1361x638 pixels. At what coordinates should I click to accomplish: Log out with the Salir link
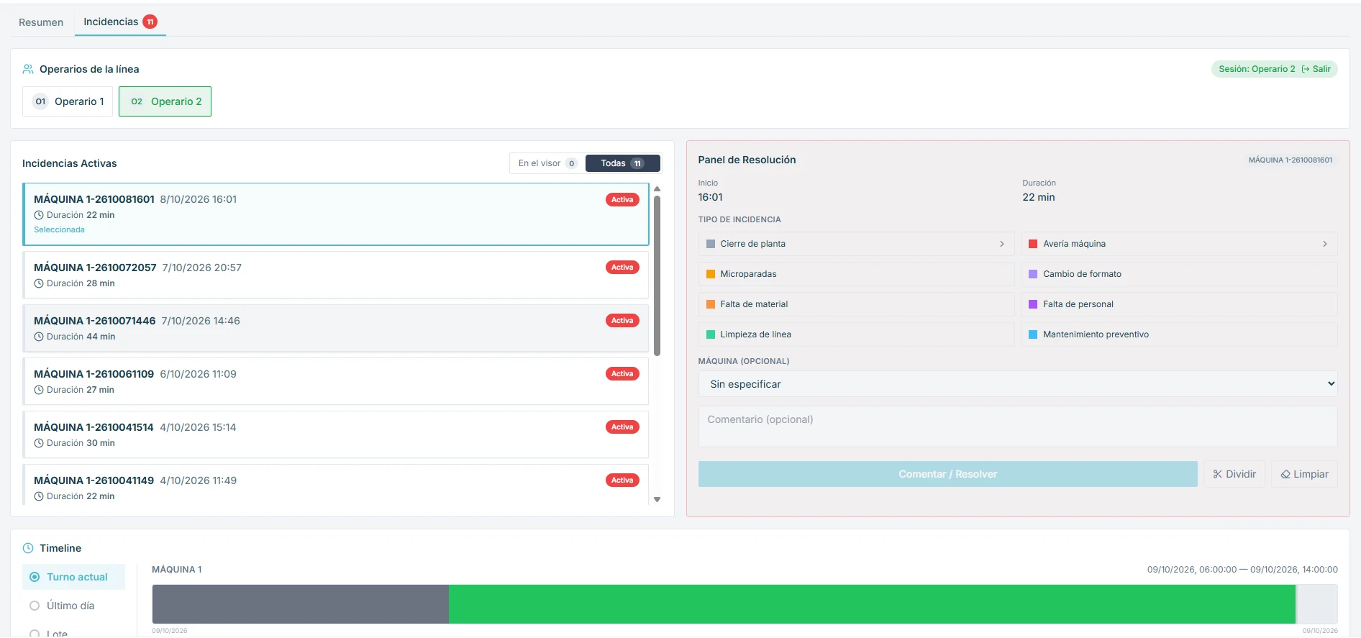pos(1316,69)
